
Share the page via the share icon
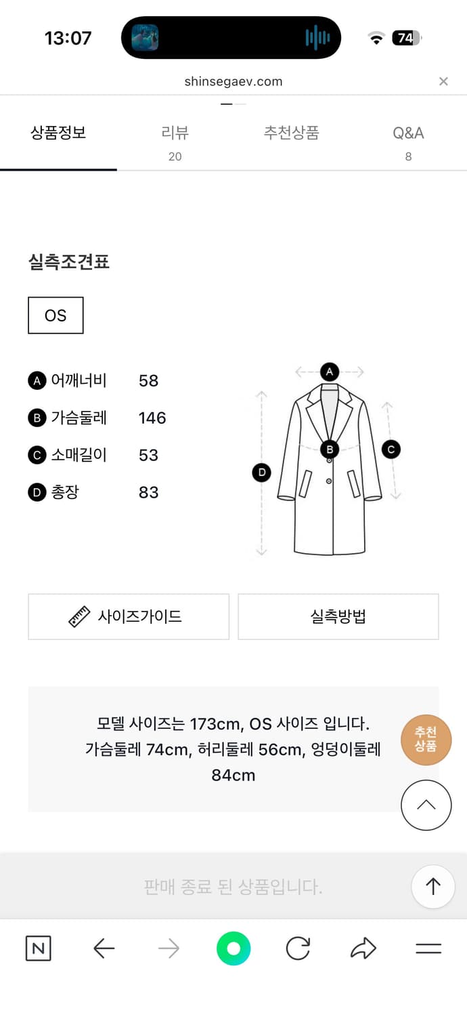[x=363, y=949]
